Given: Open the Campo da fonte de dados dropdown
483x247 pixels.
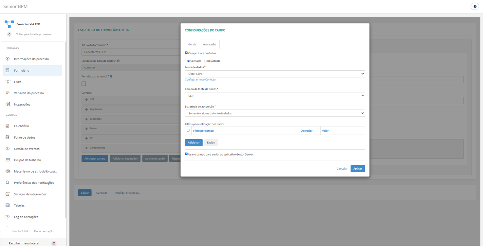Looking at the screenshot, I should pyautogui.click(x=275, y=96).
